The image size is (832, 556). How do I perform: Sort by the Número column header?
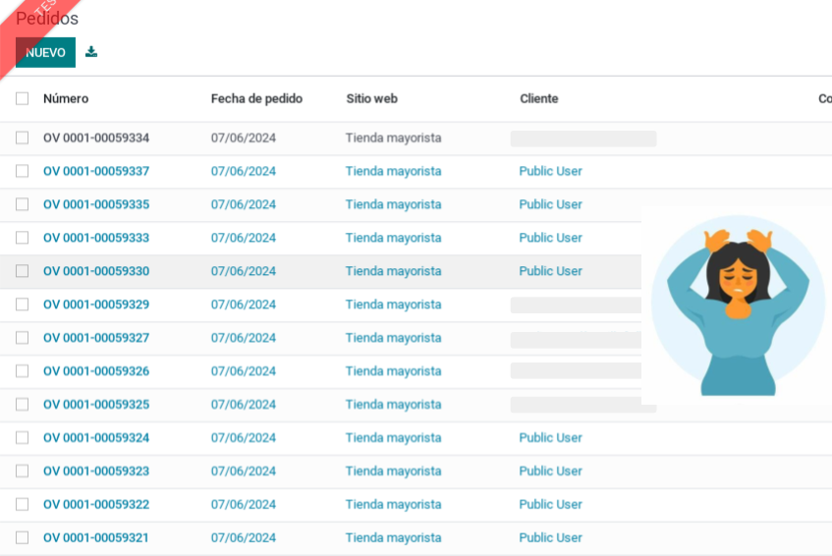coord(66,98)
